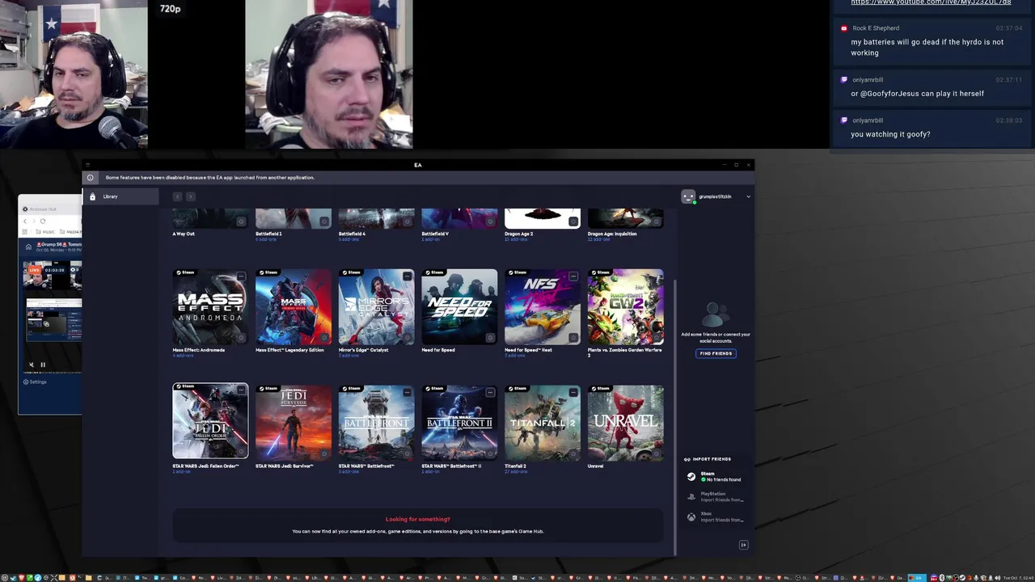Viewport: 1035px width, 582px height.
Task: Open 1 add-on link under Jedi: Fallen Order
Action: pos(181,471)
